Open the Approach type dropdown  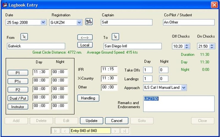coord(184,88)
